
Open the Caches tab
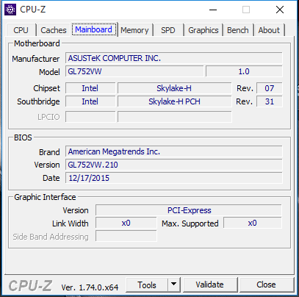[x=54, y=30]
